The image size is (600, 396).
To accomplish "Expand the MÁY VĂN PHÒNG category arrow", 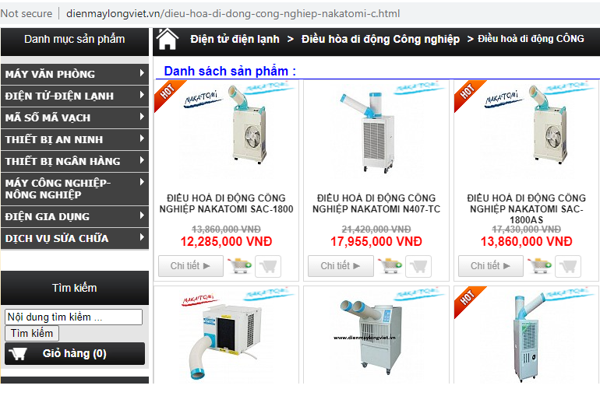I will click(142, 72).
